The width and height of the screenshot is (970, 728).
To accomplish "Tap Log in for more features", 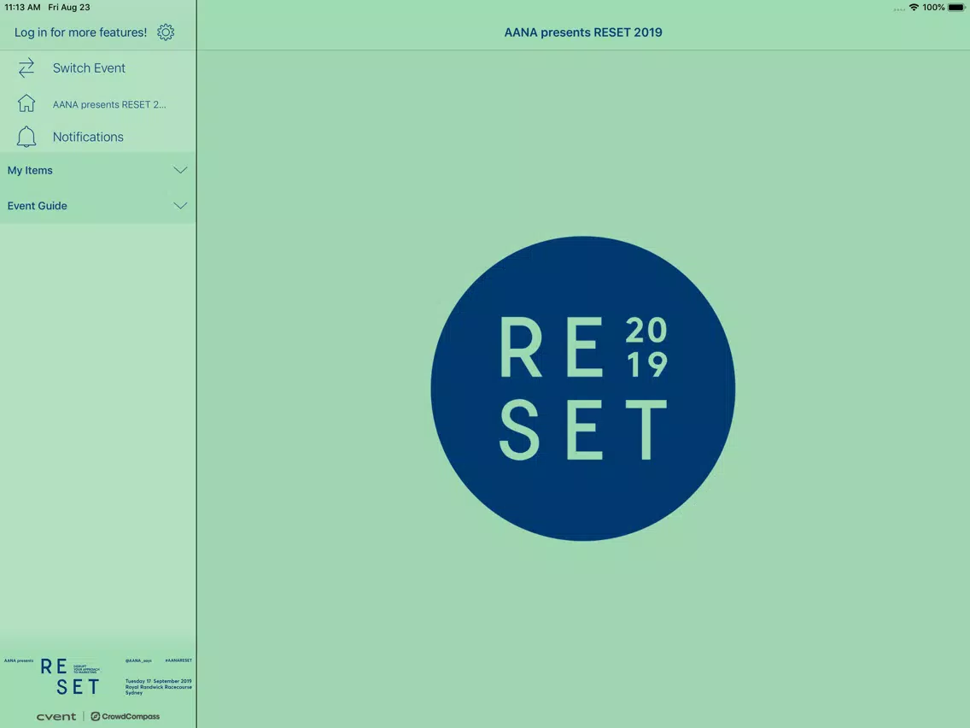I will [x=80, y=32].
